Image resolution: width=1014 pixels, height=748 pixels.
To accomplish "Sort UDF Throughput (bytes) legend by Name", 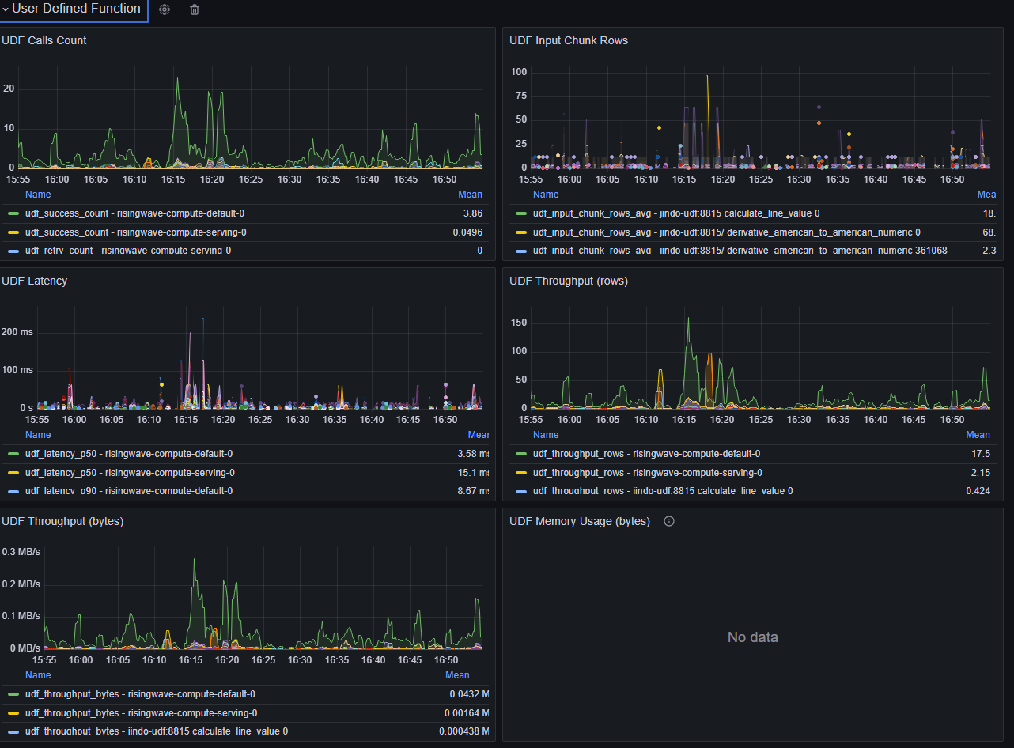I will pyautogui.click(x=38, y=675).
